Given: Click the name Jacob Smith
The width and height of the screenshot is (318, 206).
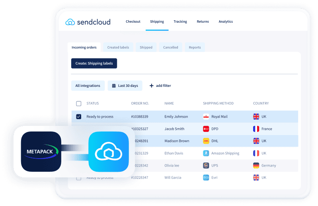Looking at the screenshot, I should tap(174, 129).
